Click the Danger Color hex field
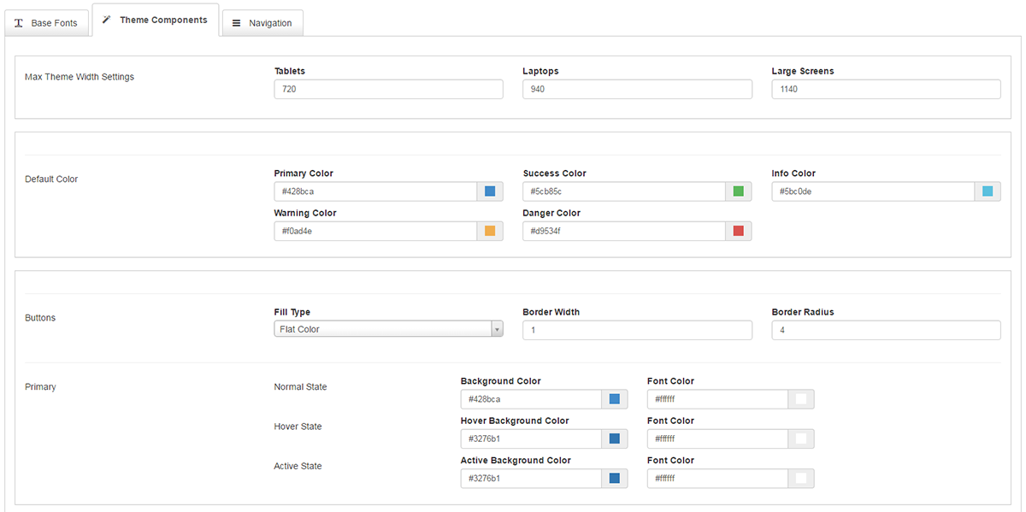 coord(624,231)
